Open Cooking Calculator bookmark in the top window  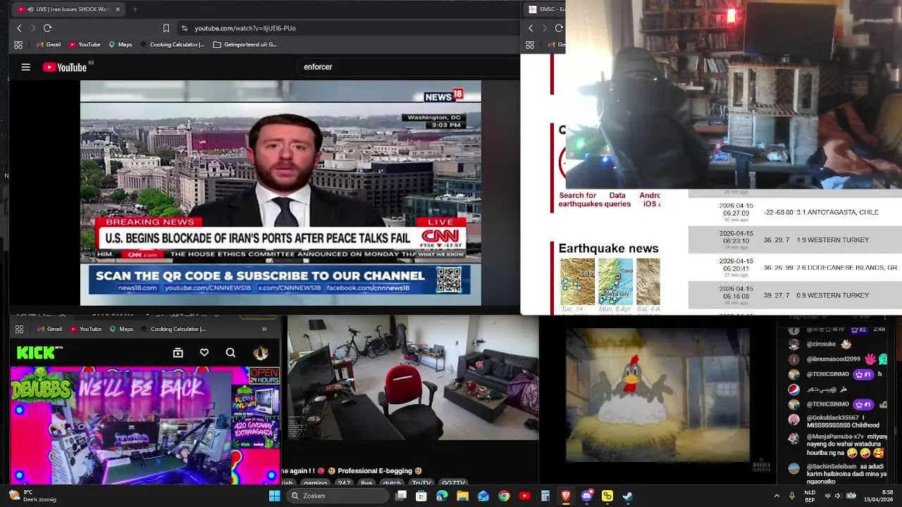(173, 44)
